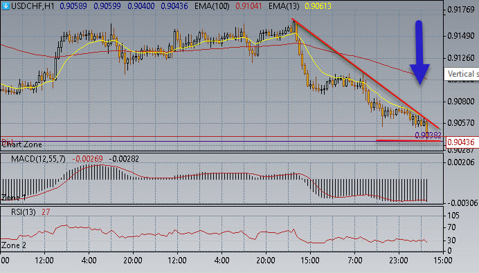The image size is (479, 273).
Task: Click the 7:00 time axis label
Action: click(x=355, y=261)
